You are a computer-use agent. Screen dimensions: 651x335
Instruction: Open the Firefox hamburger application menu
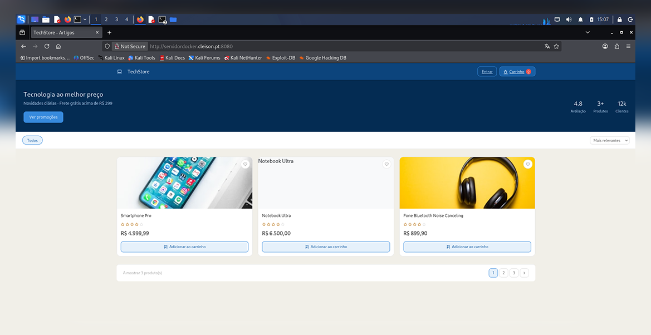(628, 47)
